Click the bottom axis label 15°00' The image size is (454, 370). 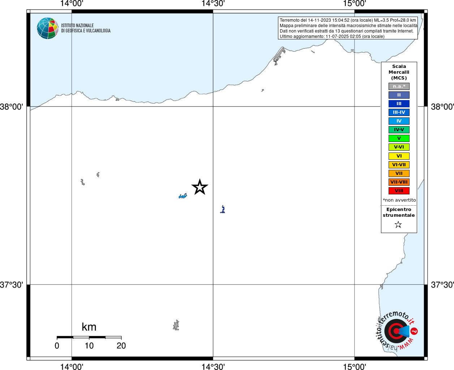pyautogui.click(x=354, y=367)
